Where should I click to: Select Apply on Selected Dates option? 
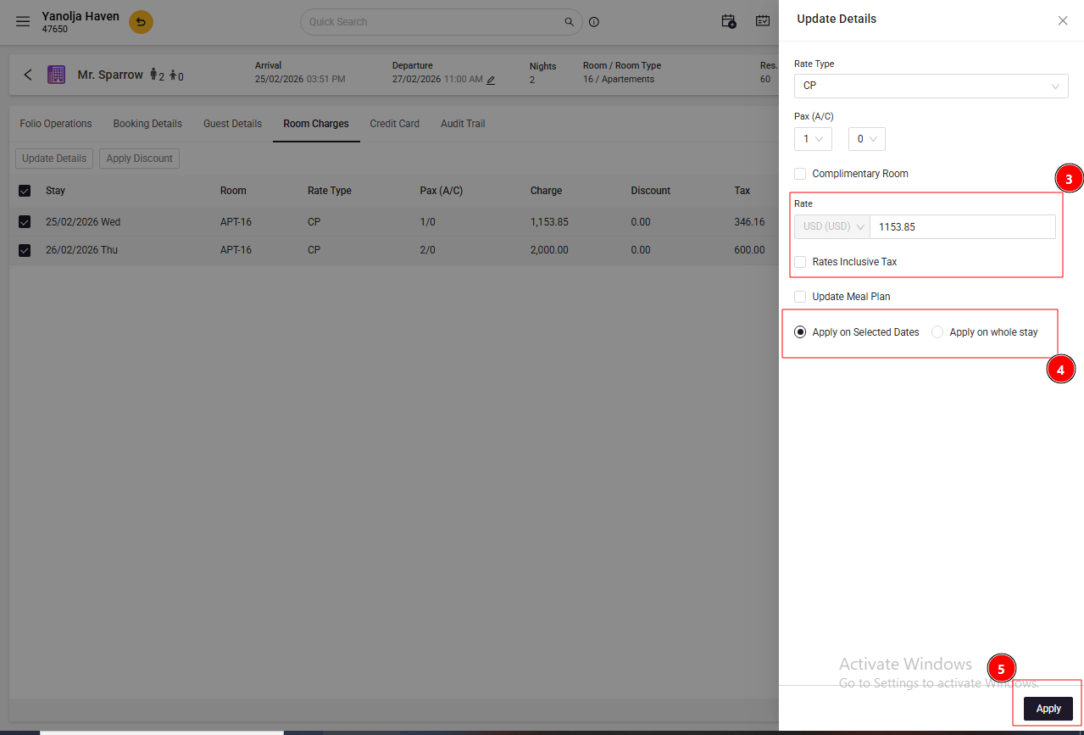[x=800, y=332]
